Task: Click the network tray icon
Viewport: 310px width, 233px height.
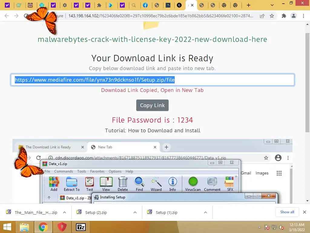Action: coord(274,227)
